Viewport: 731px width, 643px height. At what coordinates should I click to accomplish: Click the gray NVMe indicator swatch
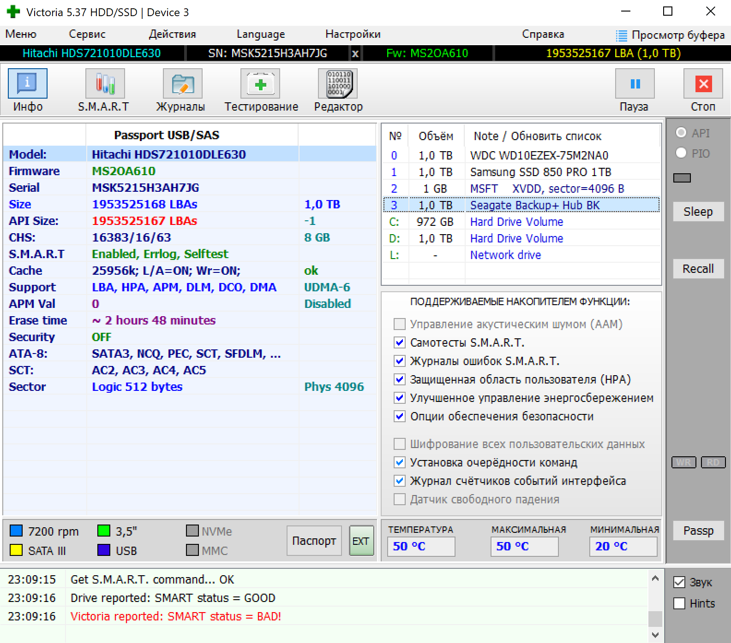[192, 531]
